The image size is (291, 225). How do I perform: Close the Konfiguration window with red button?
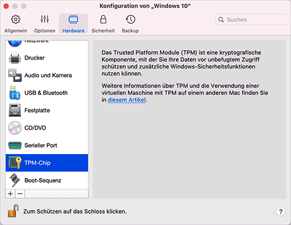click(6, 6)
